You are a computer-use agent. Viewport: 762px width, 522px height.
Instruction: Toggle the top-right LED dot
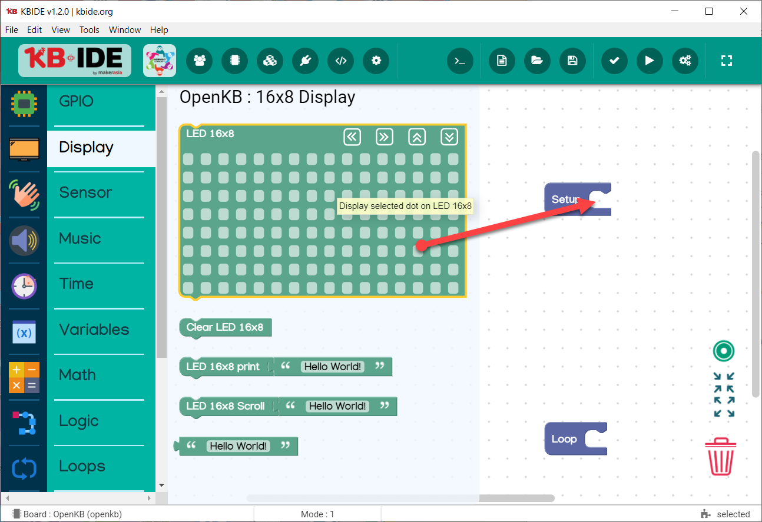(453, 159)
